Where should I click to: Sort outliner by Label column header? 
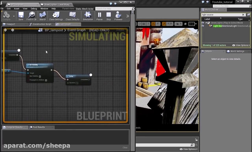pos(207,19)
